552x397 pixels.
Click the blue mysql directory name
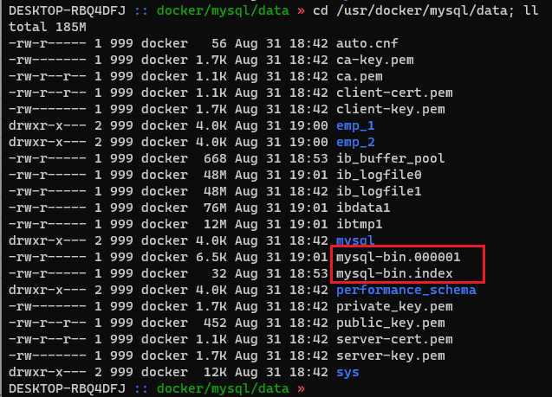pyautogui.click(x=356, y=240)
